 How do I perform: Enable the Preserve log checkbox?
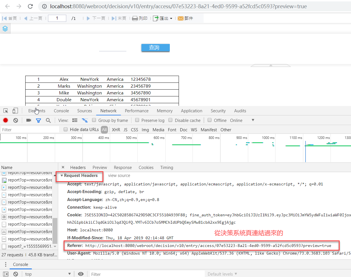(137, 120)
